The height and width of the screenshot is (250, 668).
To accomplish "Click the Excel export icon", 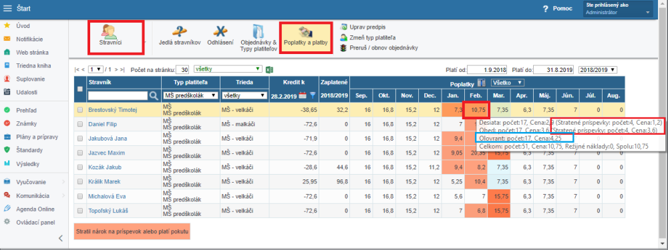I will pyautogui.click(x=270, y=69).
